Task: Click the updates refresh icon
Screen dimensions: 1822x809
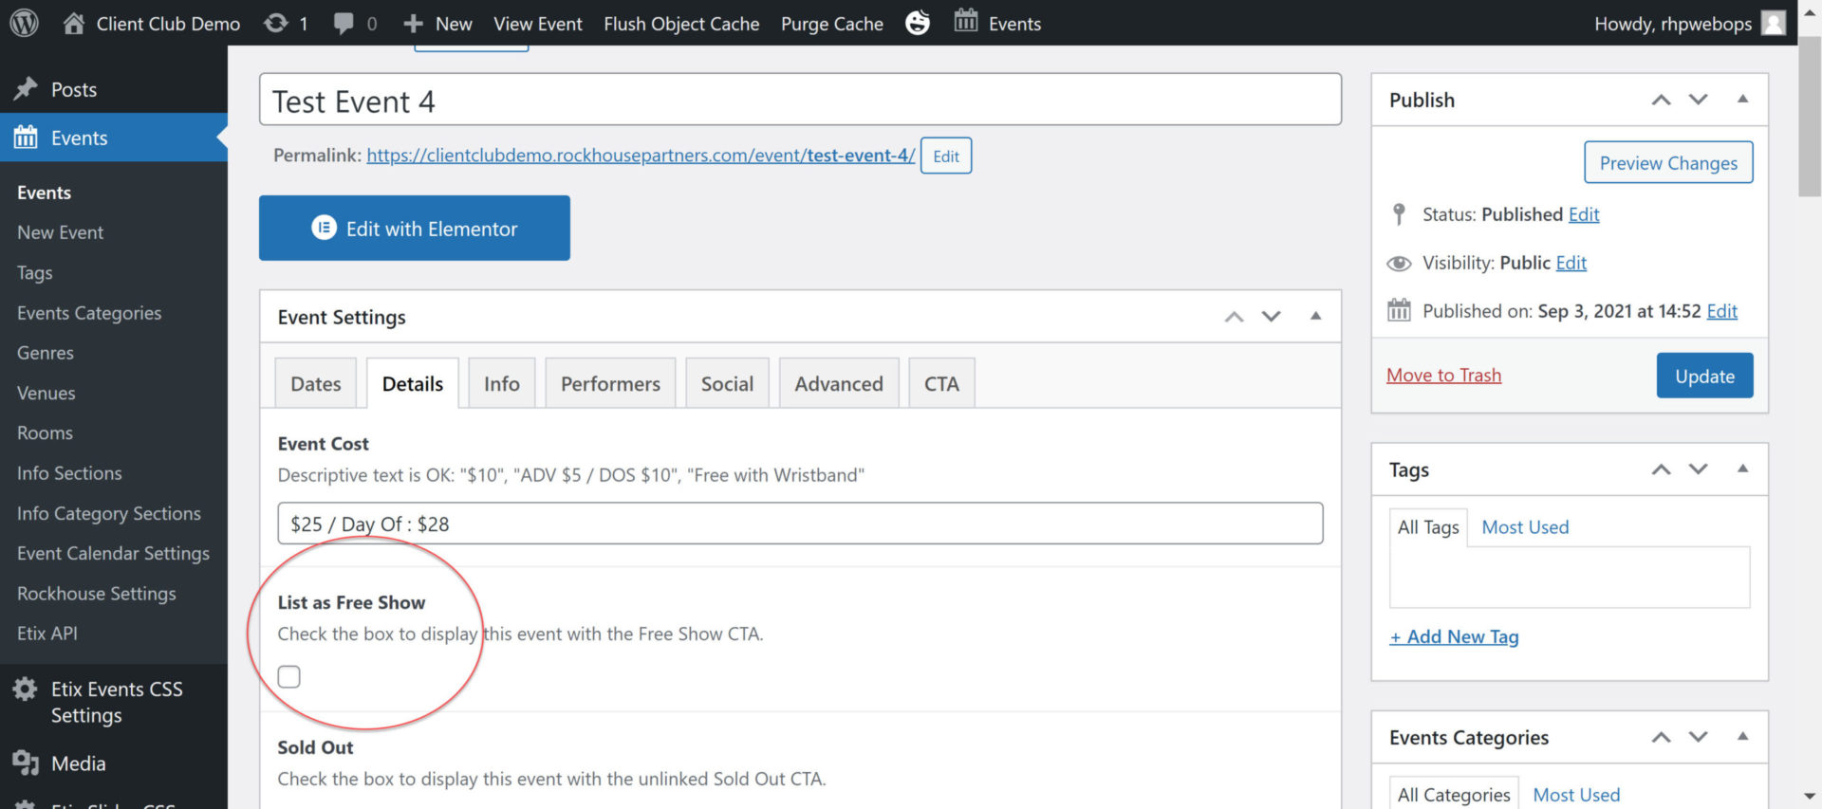Action: coord(276,23)
